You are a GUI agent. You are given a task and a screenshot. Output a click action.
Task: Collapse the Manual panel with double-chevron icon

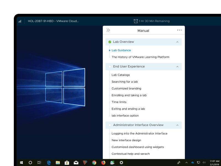[108, 30]
